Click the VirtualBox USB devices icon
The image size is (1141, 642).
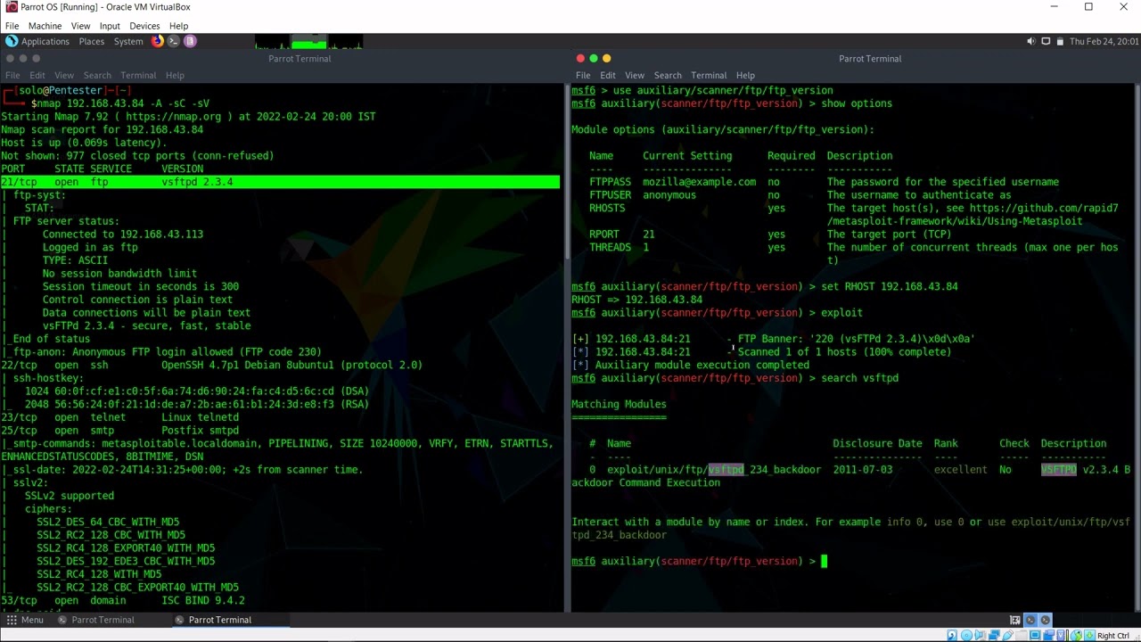click(1008, 636)
